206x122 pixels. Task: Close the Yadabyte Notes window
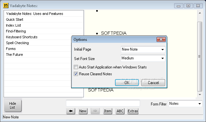198,6
